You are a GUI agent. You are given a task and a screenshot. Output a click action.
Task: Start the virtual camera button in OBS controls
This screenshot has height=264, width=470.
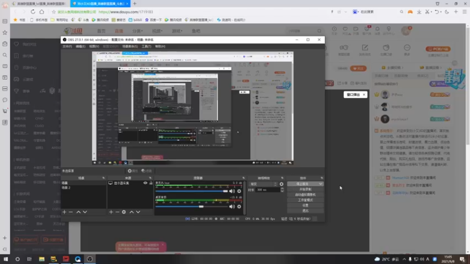(305, 195)
